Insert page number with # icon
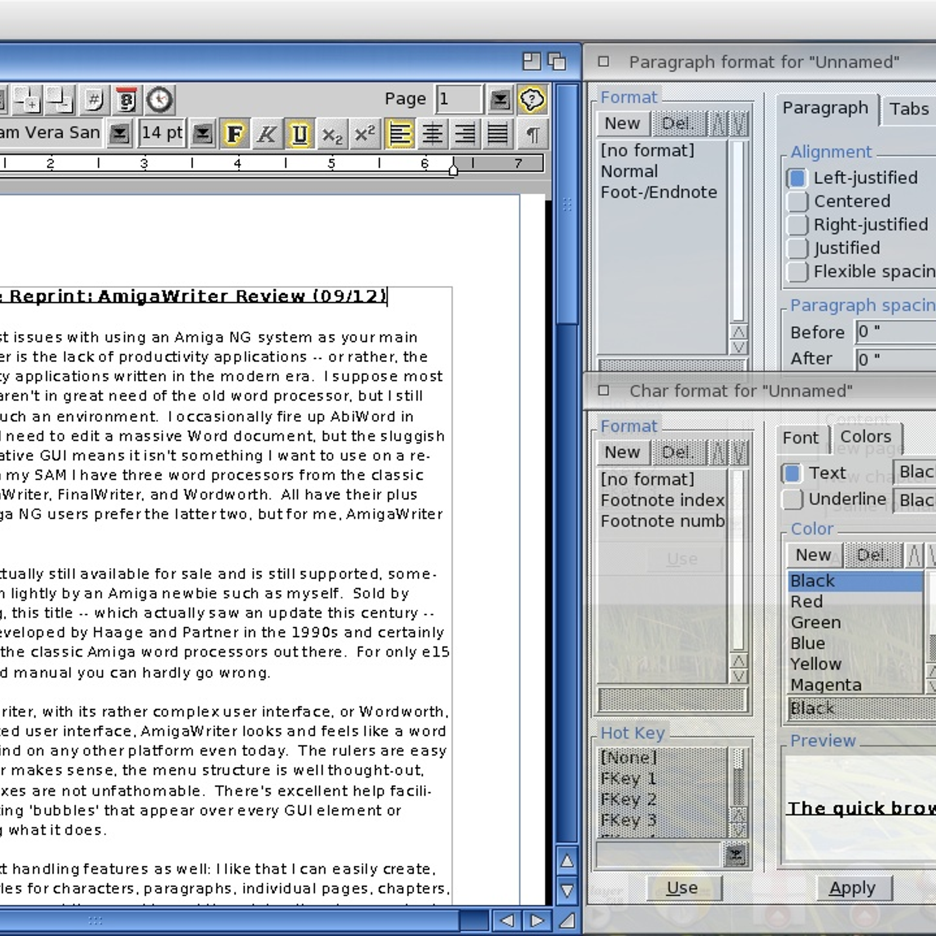 (x=94, y=99)
